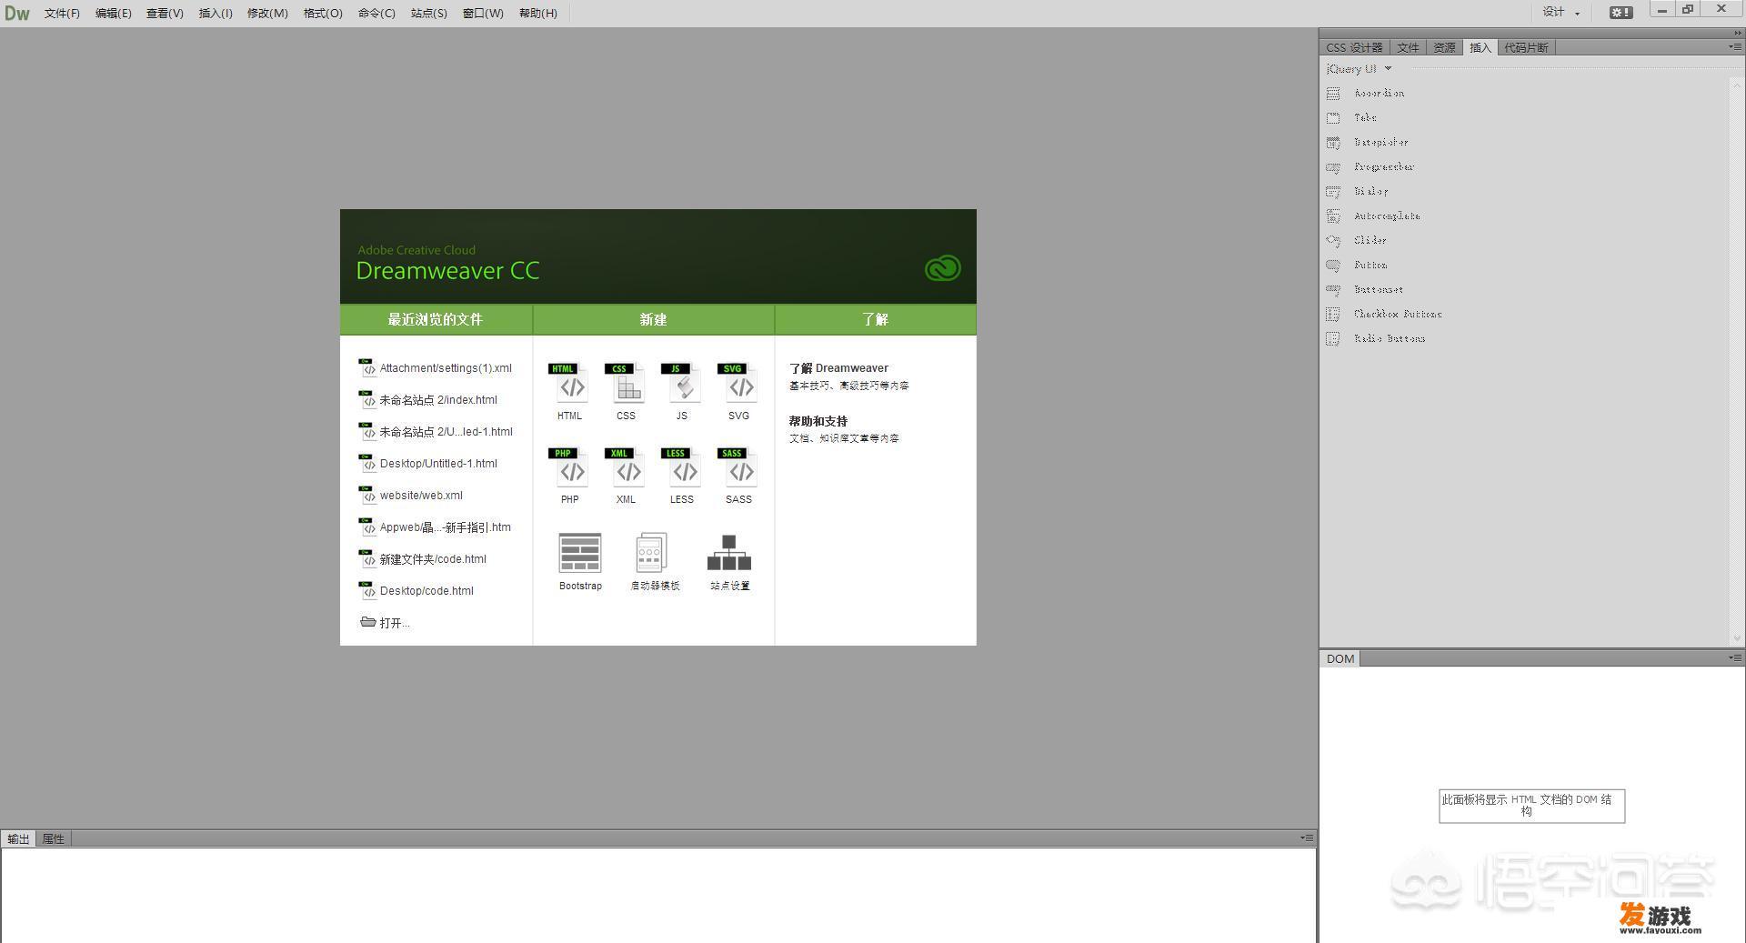The width and height of the screenshot is (1746, 943).
Task: Open the 了解 Dreamweaver link
Action: (838, 368)
